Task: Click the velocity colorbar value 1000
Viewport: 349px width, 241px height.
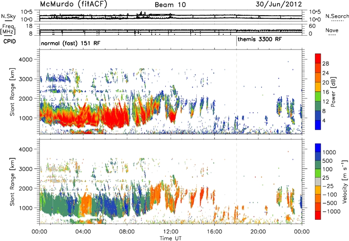Action: click(x=329, y=152)
